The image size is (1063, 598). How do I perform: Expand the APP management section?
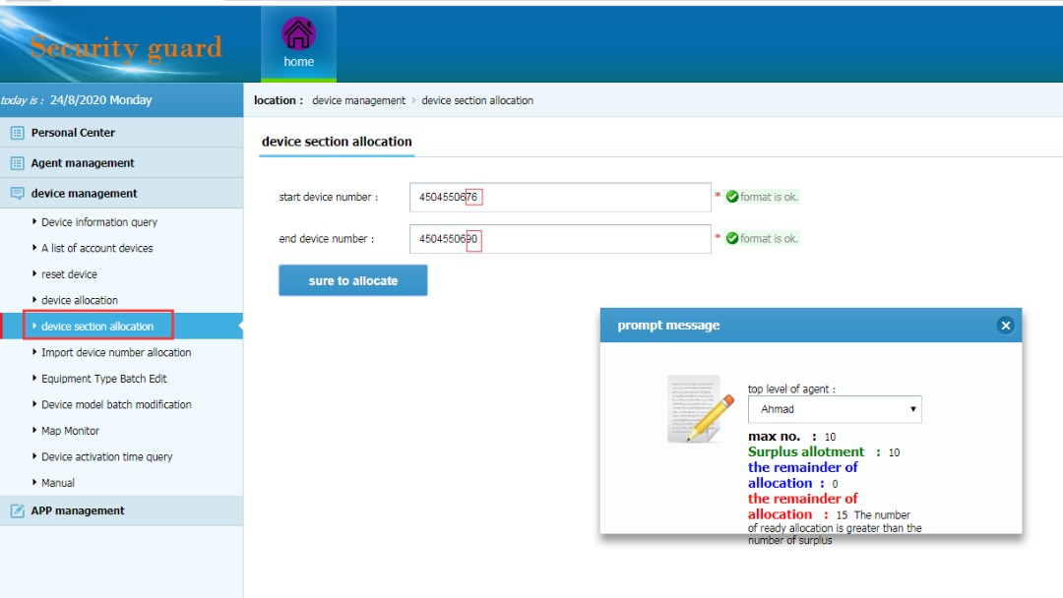click(121, 510)
